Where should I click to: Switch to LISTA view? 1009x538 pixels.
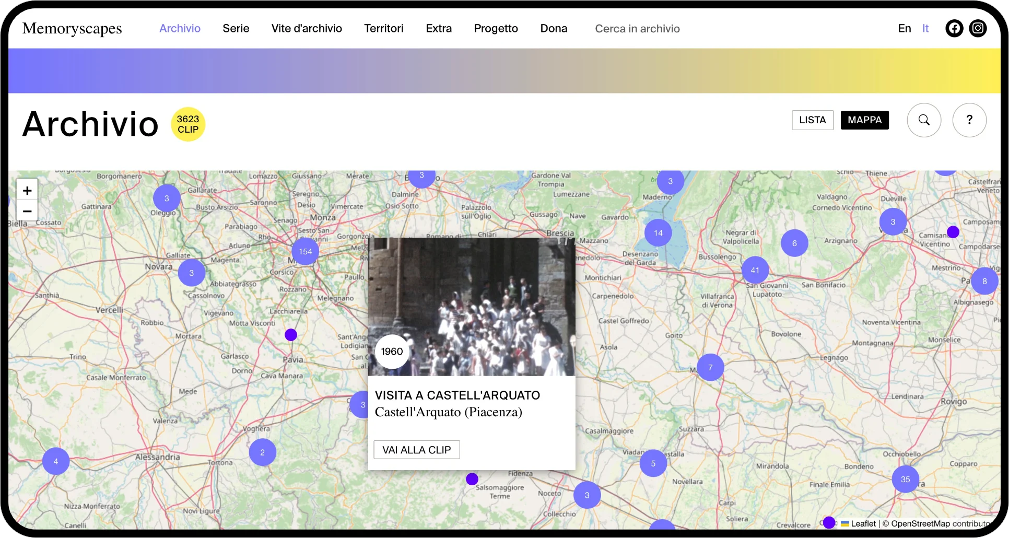point(812,120)
